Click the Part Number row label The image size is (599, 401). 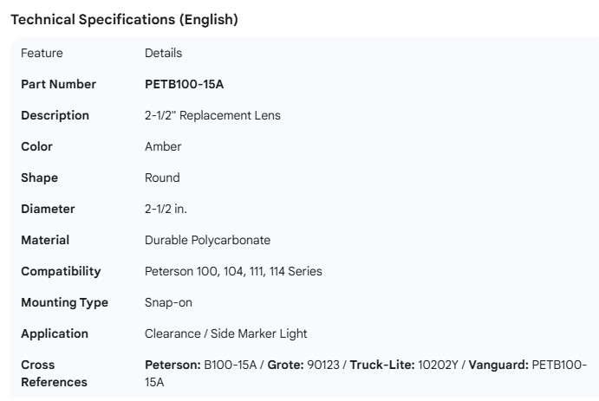[58, 84]
